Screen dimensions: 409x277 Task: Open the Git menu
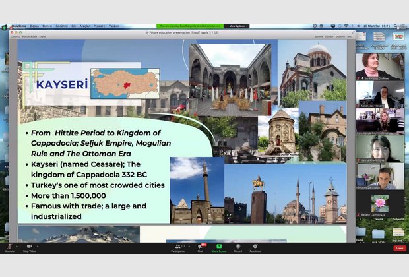pyautogui.click(x=74, y=26)
